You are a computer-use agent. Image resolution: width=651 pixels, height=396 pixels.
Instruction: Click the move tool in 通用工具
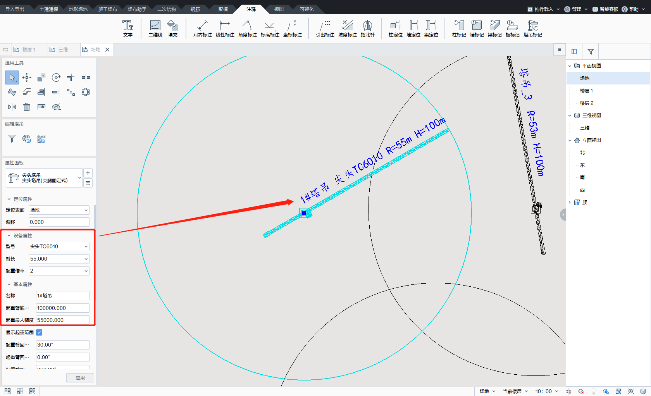[27, 77]
